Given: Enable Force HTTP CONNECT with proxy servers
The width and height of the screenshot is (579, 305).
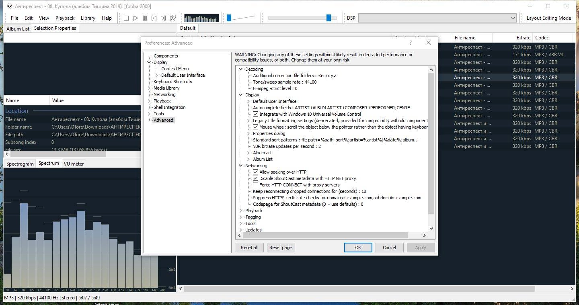Looking at the screenshot, I should pos(255,185).
